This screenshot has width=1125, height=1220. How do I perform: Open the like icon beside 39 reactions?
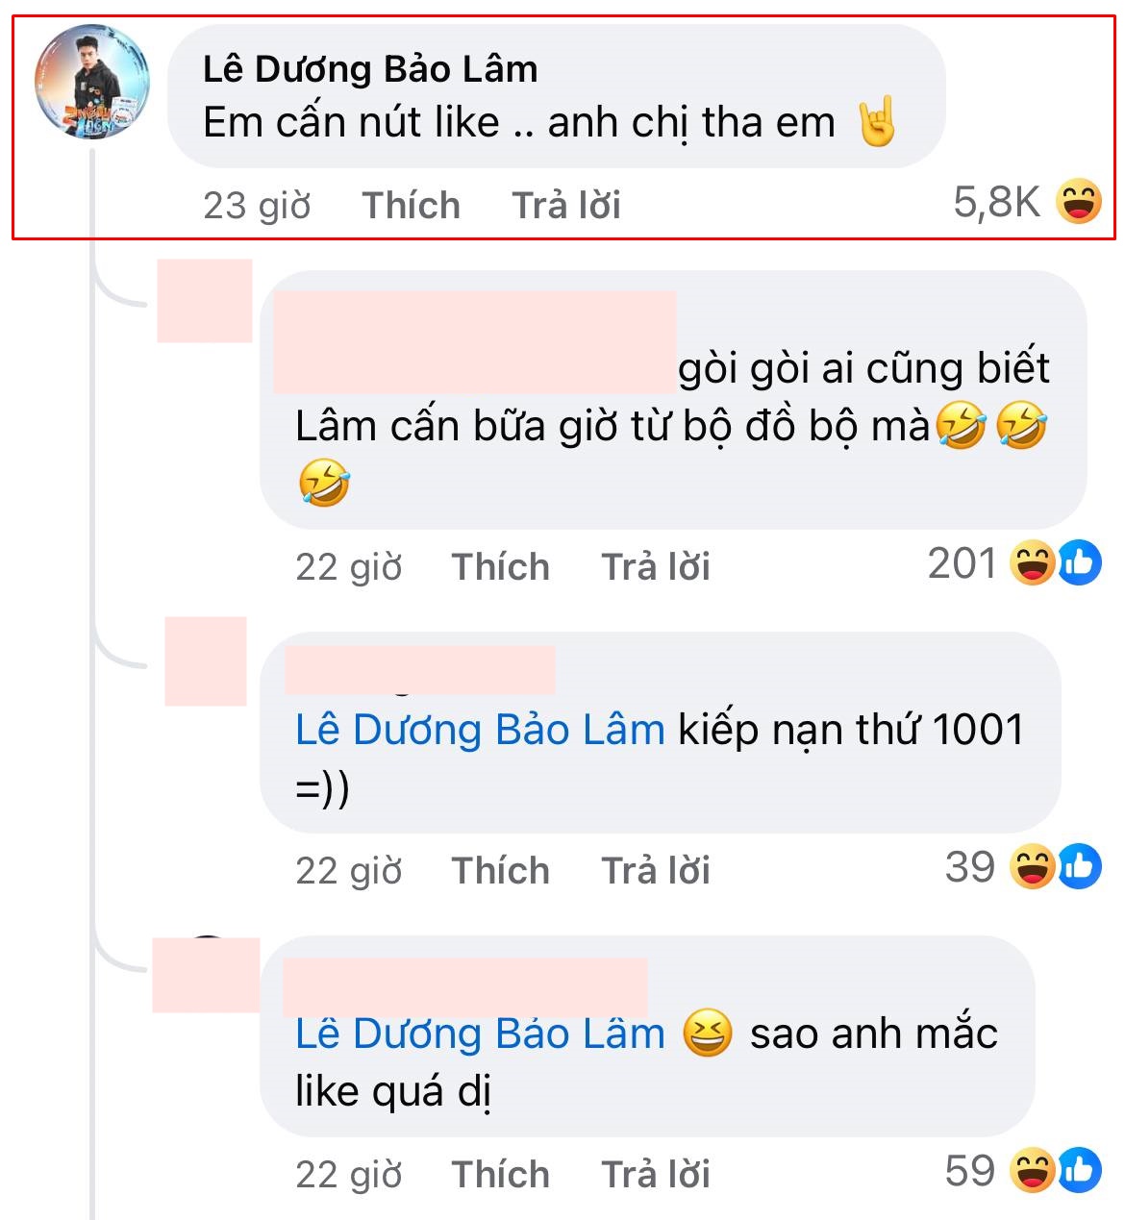(x=1081, y=867)
